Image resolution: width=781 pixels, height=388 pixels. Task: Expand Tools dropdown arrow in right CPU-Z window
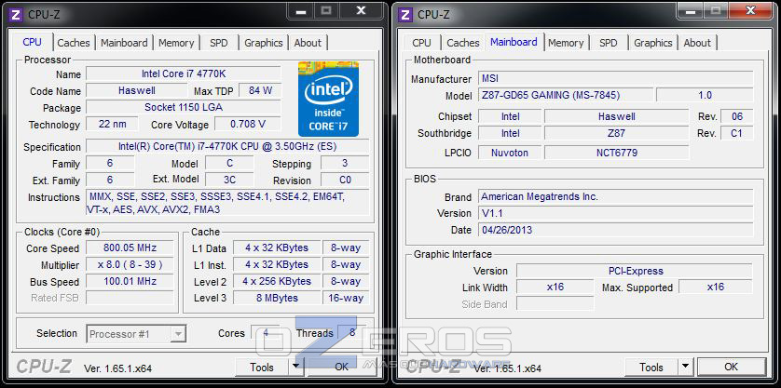coord(686,368)
